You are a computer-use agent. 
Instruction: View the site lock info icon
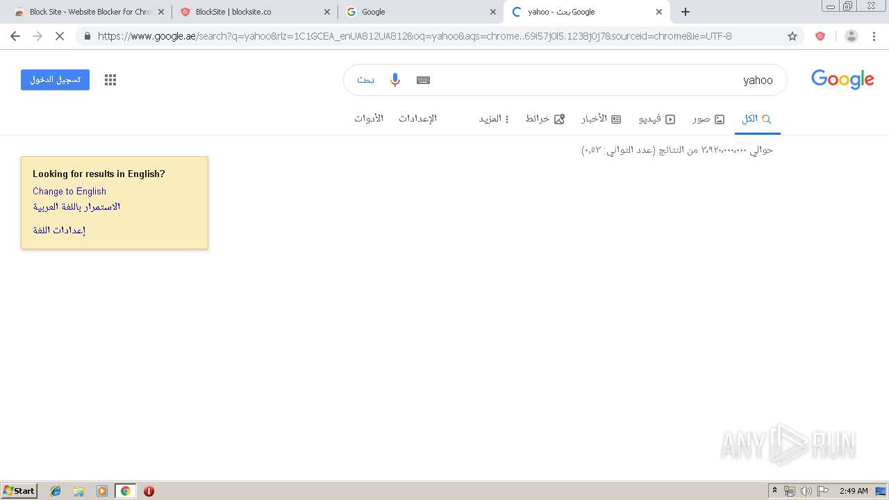(x=88, y=36)
